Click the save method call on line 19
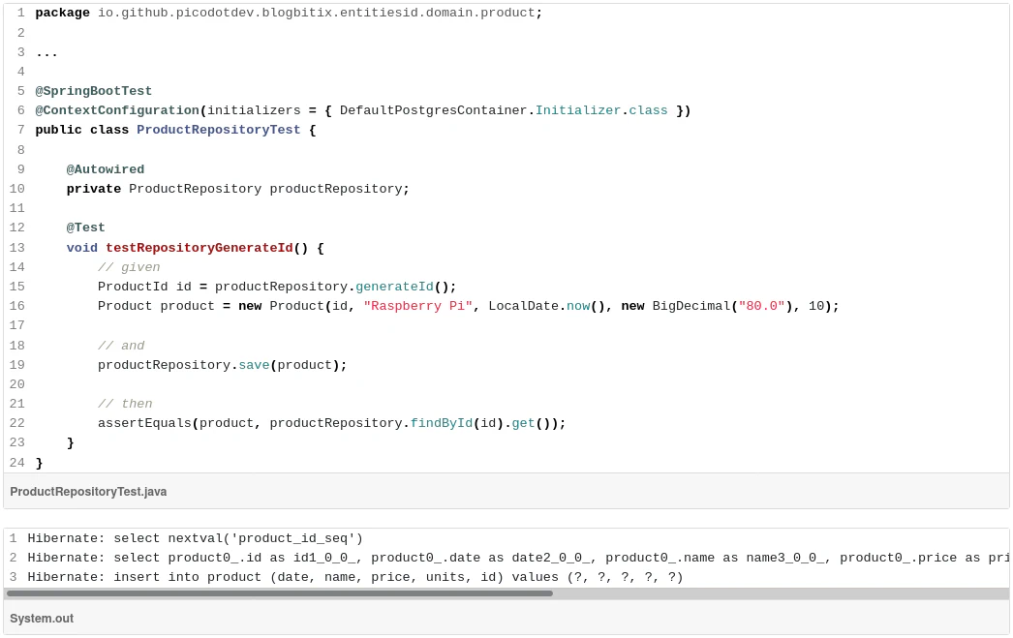The image size is (1013, 638). (x=254, y=365)
